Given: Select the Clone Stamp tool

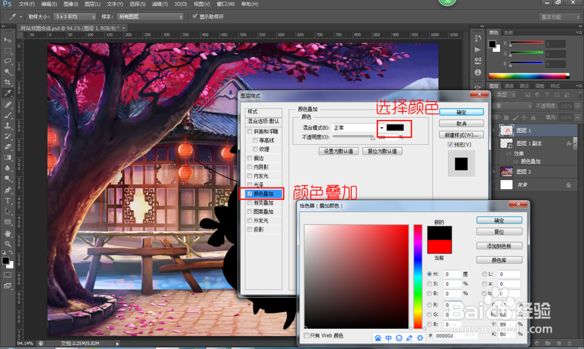Looking at the screenshot, I should tap(8, 125).
